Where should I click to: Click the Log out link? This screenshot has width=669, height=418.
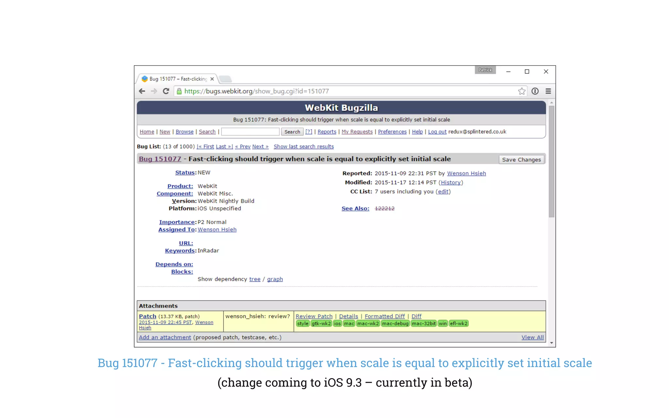[x=437, y=132]
